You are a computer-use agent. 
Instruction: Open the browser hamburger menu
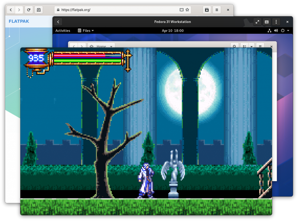click(217, 10)
